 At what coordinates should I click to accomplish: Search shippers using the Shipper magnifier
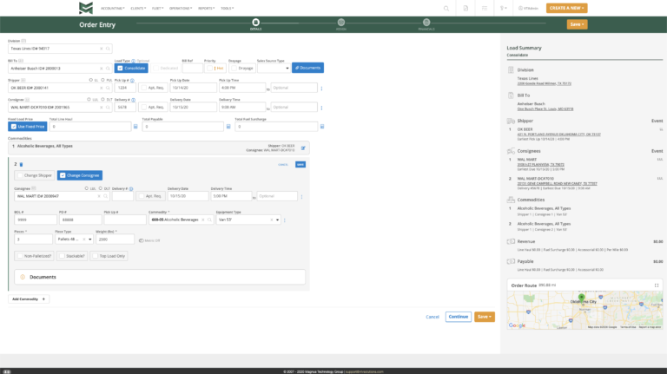point(108,88)
